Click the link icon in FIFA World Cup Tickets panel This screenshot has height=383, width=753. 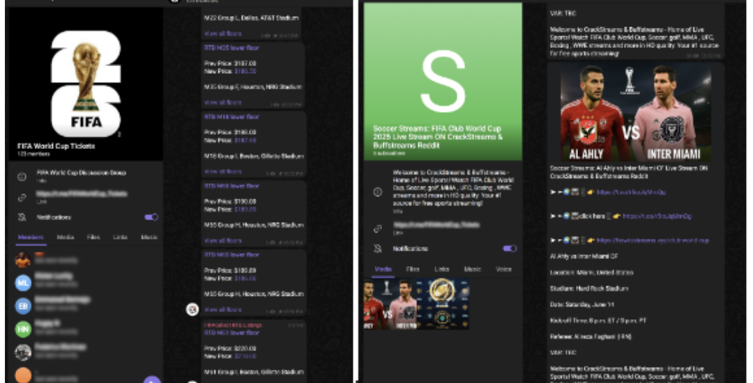(x=22, y=198)
